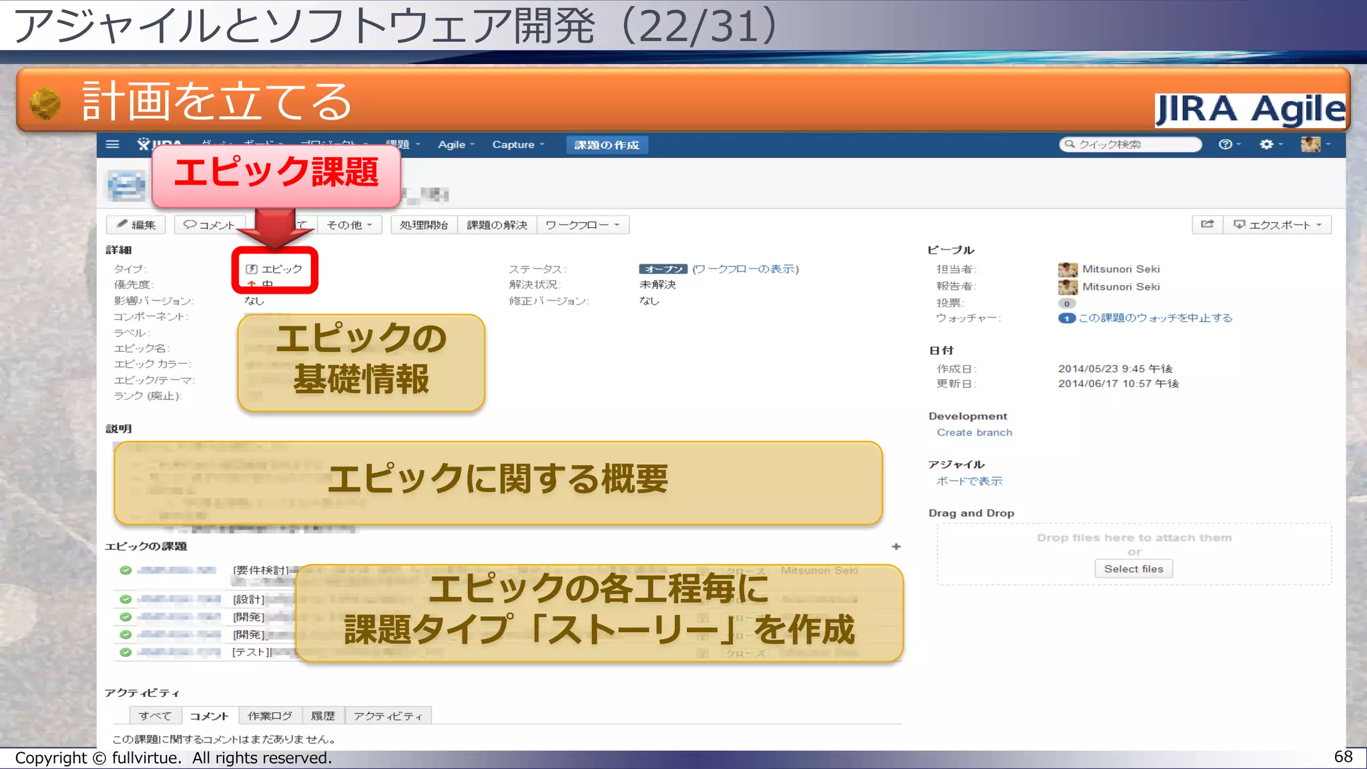Click the project avatar icon

click(x=126, y=186)
